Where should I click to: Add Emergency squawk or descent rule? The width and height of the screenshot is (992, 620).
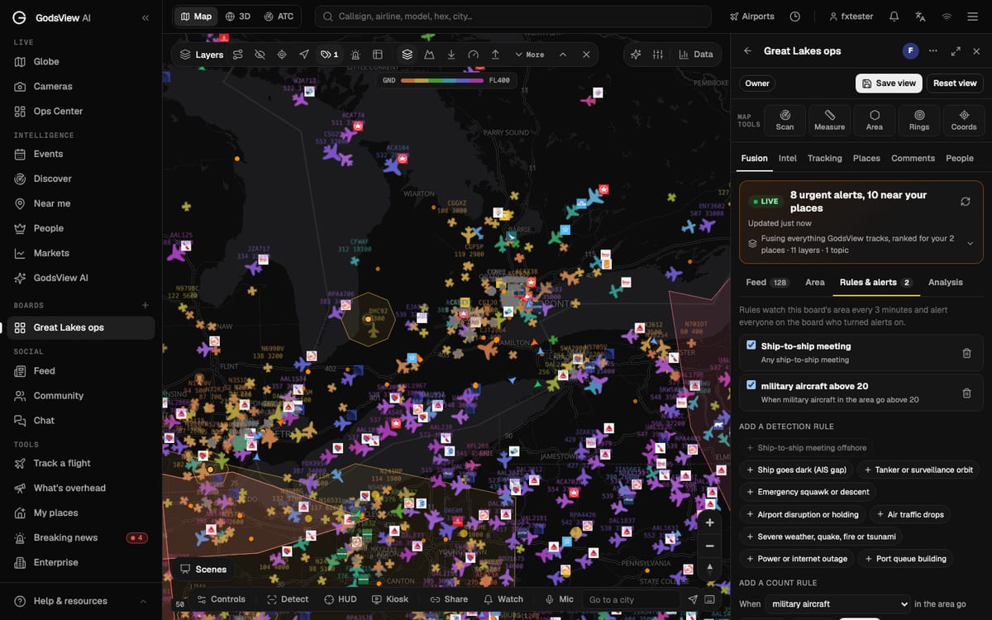[x=808, y=492]
